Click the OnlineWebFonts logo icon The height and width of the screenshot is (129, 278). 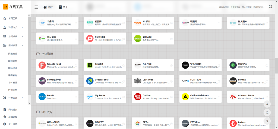click(x=185, y=97)
